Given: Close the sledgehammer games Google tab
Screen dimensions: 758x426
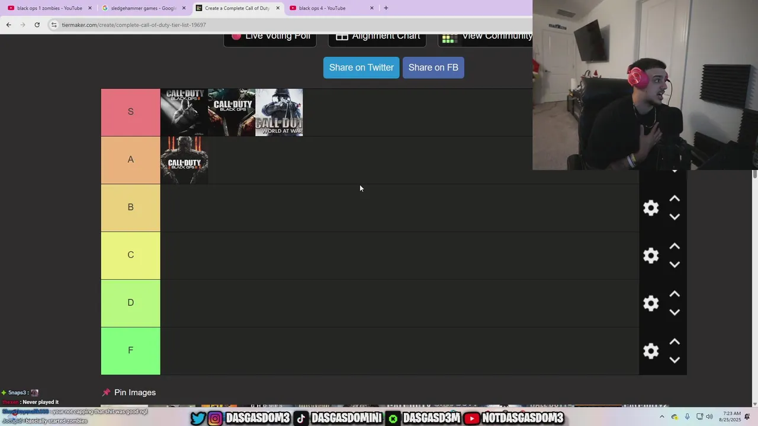Looking at the screenshot, I should [x=184, y=8].
